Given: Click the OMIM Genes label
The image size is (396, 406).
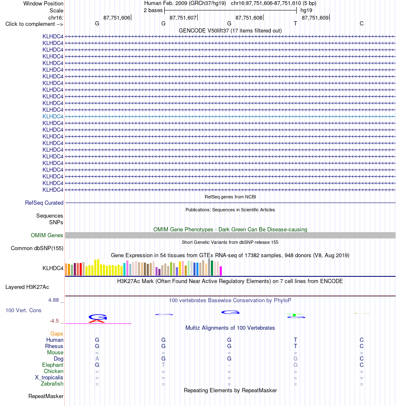Looking at the screenshot, I should 47,236.
